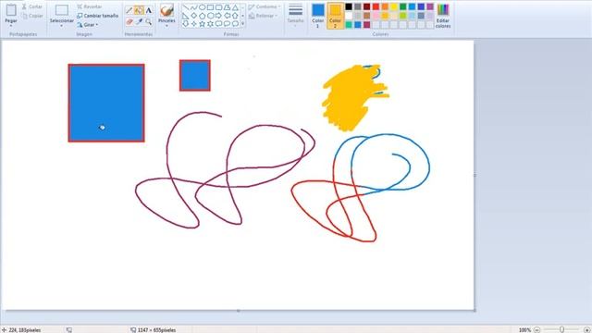Click the 100% zoom level text
This screenshot has height=333, width=592.
point(524,330)
